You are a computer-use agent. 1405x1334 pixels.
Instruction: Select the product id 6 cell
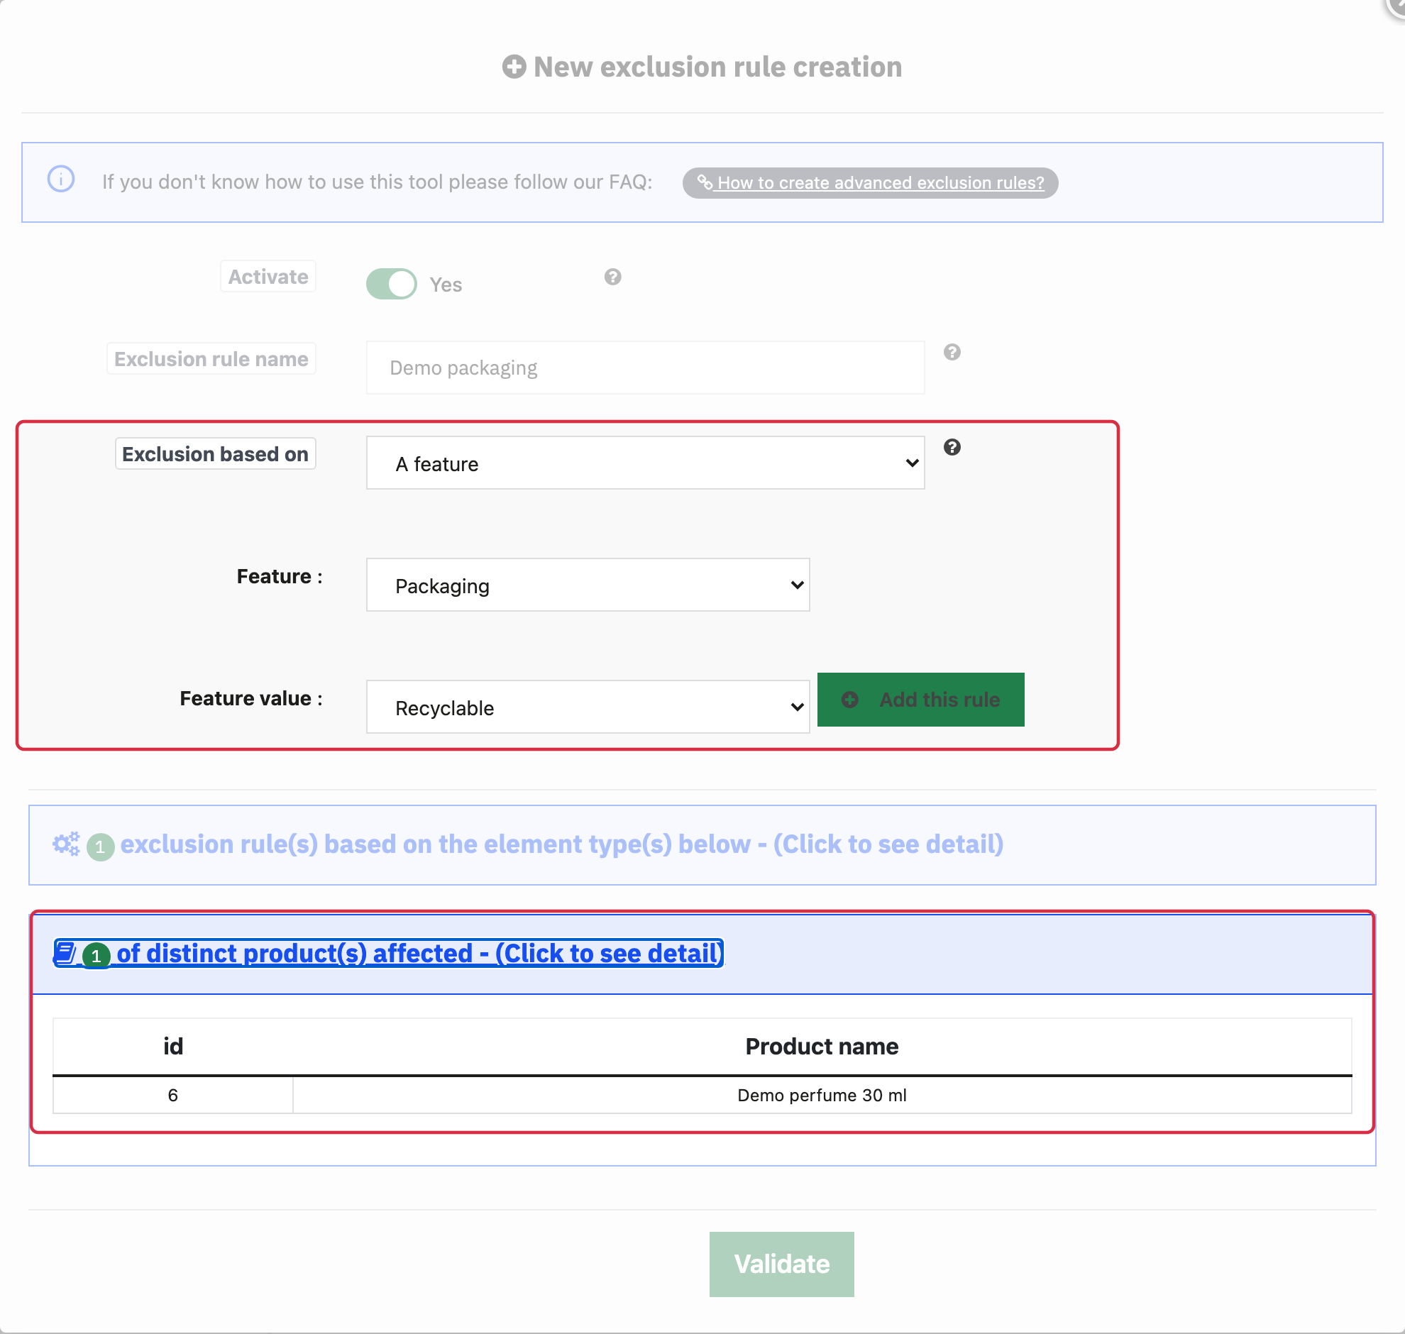[172, 1095]
